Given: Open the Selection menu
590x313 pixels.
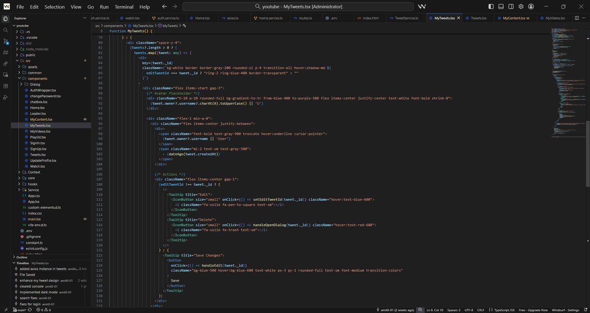Looking at the screenshot, I should (x=54, y=7).
